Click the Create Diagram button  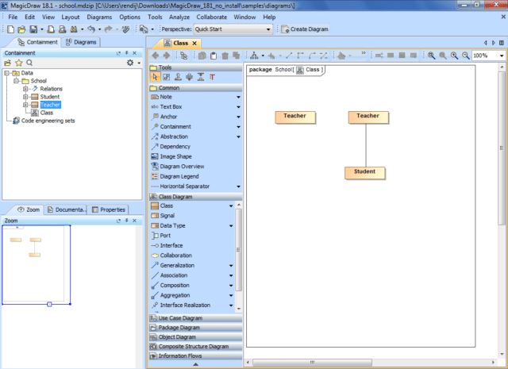tap(305, 29)
